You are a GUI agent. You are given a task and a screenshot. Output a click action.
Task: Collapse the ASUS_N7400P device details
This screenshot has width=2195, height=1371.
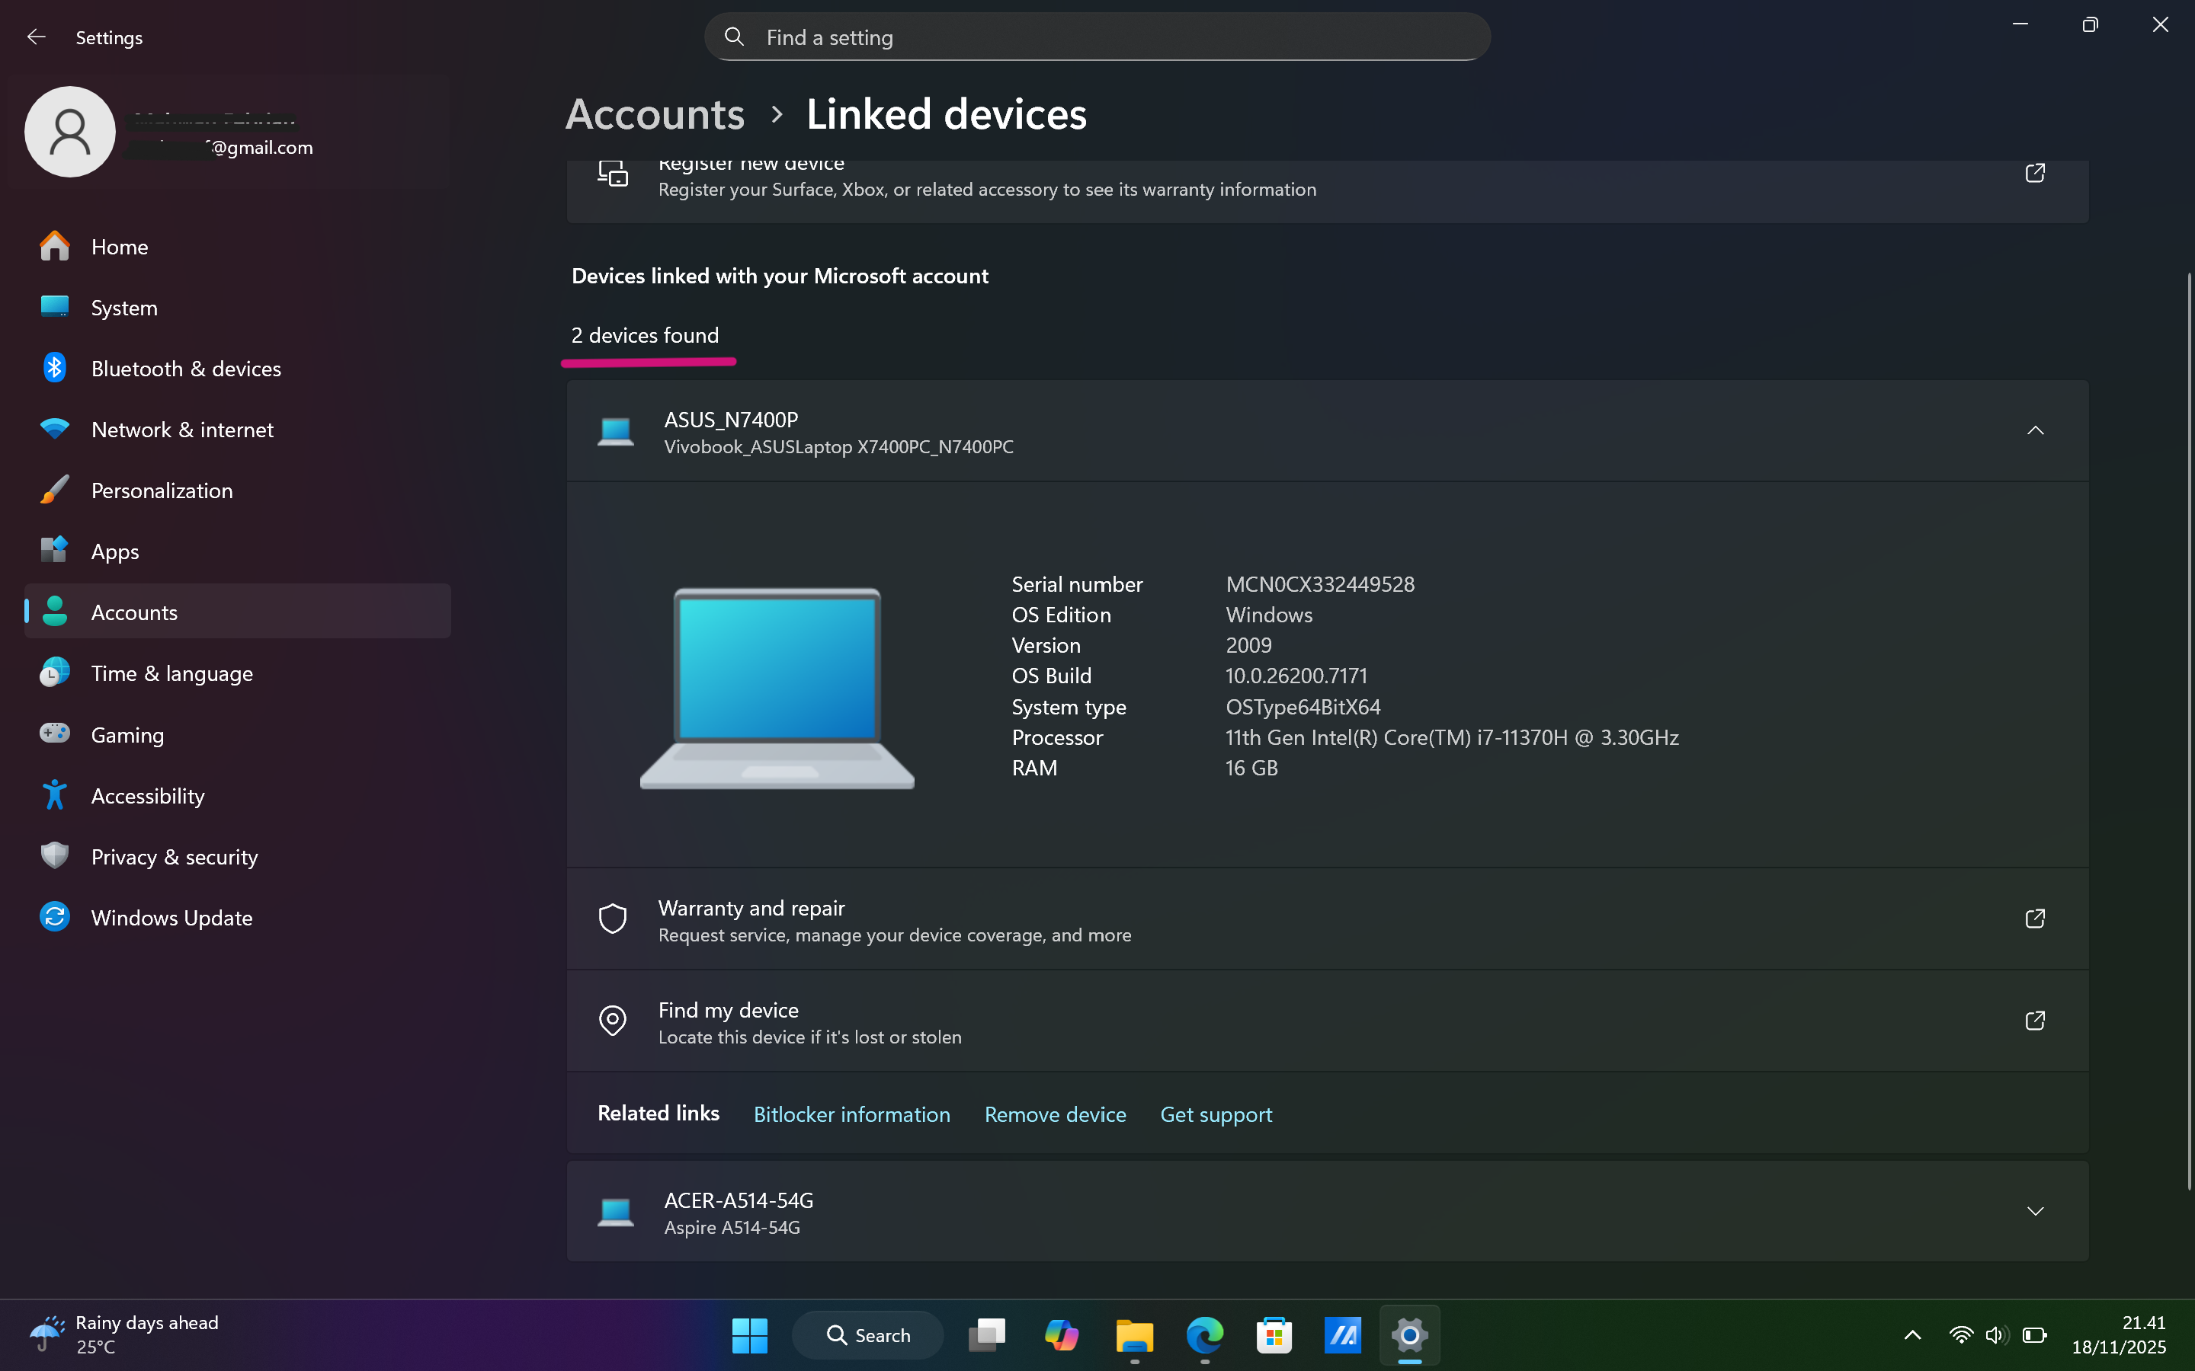click(2036, 430)
